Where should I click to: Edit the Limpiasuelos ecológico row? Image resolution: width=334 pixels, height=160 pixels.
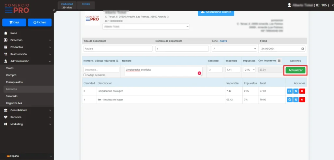(x=290, y=91)
